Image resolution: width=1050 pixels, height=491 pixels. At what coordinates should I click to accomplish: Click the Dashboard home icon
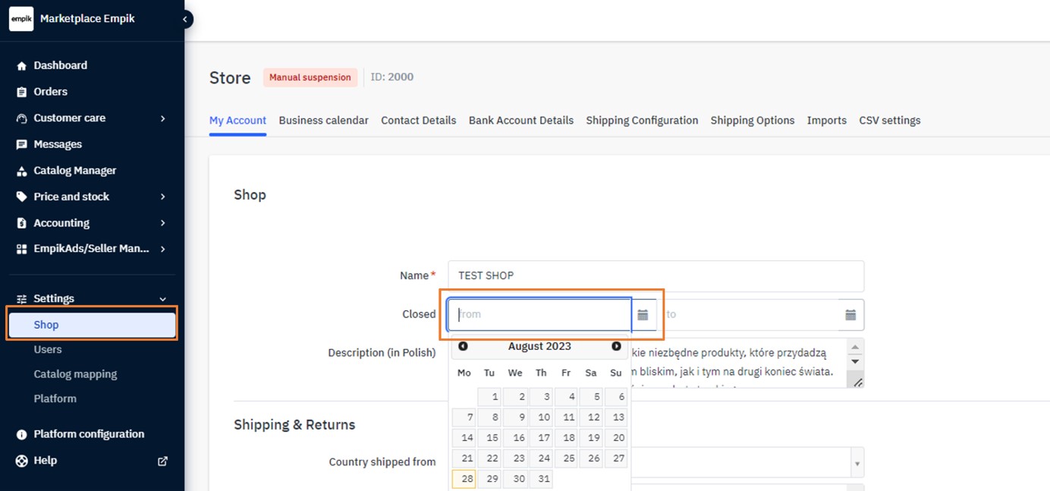point(21,66)
